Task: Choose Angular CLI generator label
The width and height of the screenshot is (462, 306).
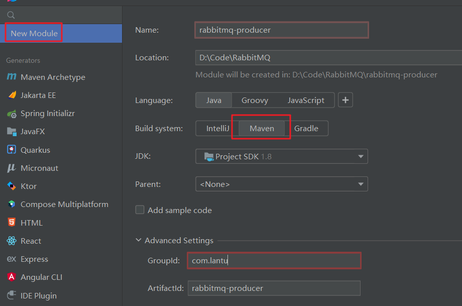Action: tap(41, 277)
